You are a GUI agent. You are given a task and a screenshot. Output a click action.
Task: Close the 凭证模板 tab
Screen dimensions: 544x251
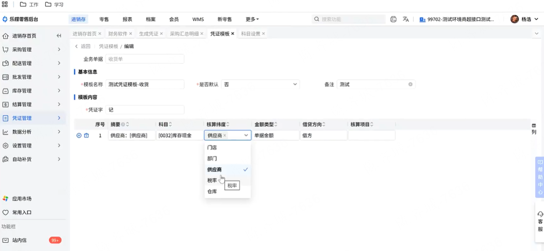[233, 34]
